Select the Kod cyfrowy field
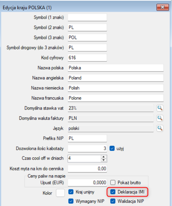 click(87, 58)
